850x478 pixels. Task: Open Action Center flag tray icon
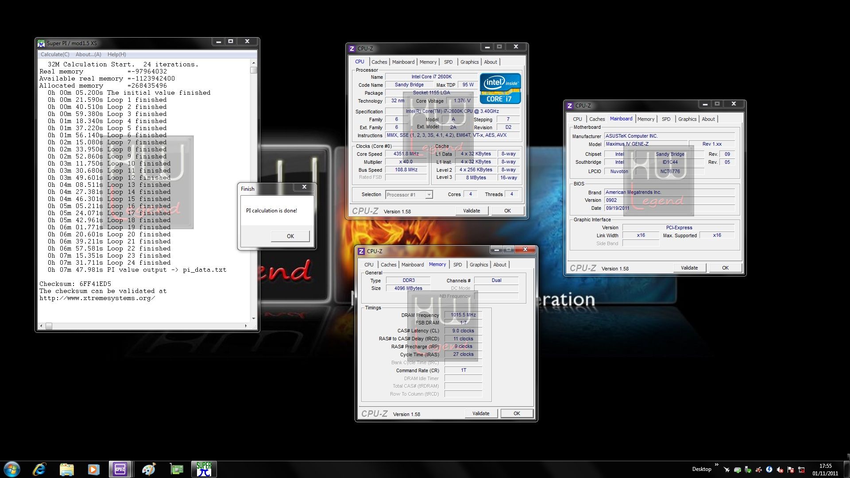[x=790, y=470]
